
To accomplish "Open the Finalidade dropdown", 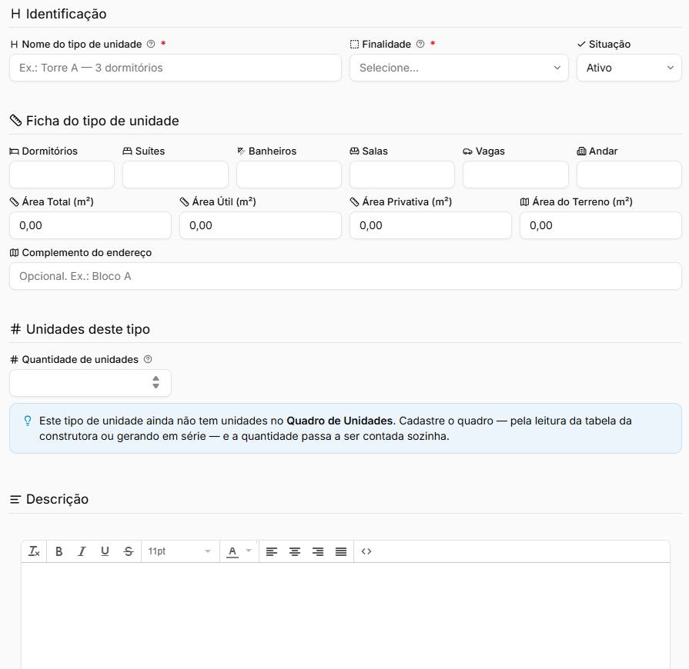I will (x=459, y=68).
